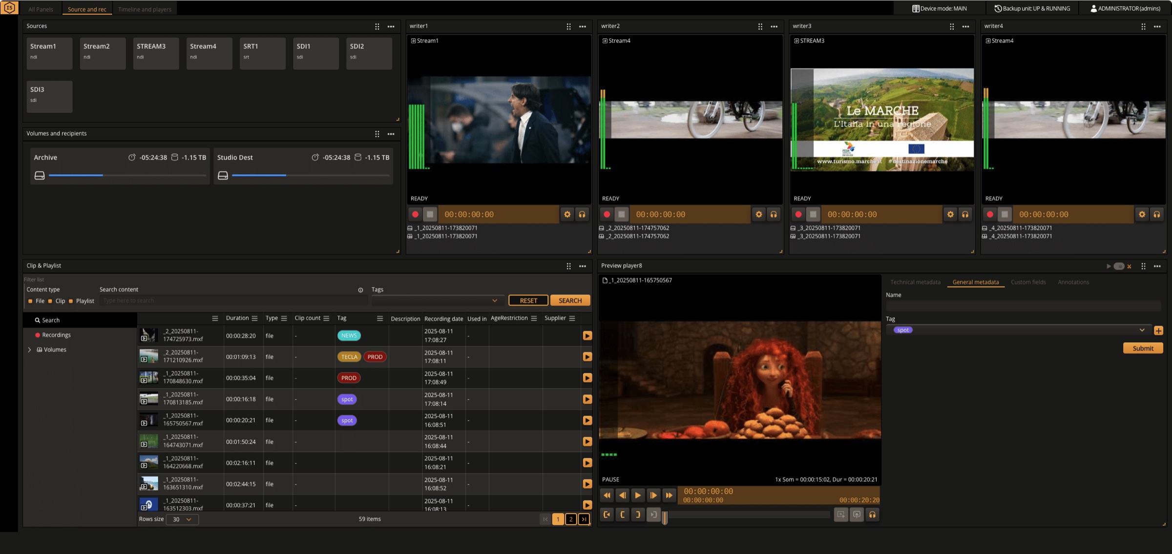Open writer4 settings gear
Viewport: 1172px width, 554px height.
tap(1142, 214)
